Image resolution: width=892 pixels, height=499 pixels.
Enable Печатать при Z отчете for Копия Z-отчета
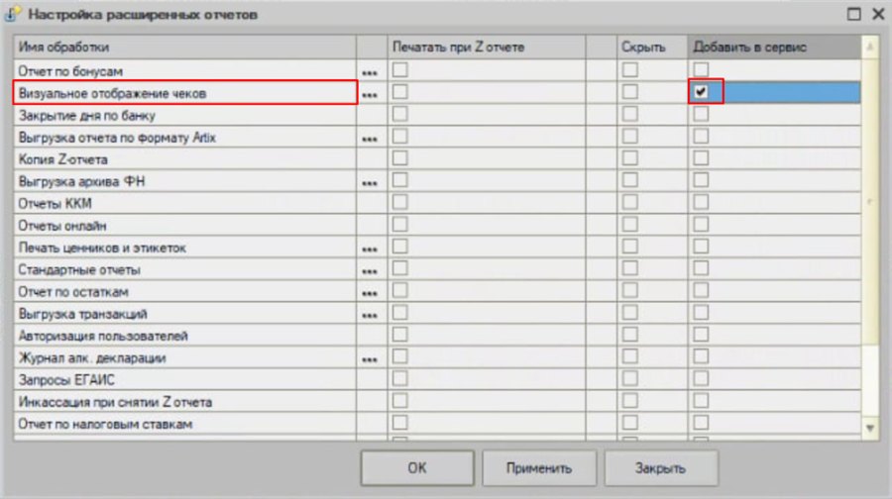click(x=400, y=158)
